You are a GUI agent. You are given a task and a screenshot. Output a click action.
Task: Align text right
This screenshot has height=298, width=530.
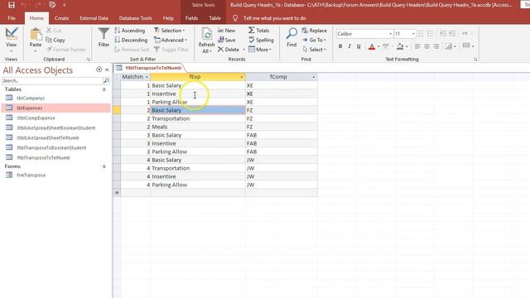click(436, 46)
